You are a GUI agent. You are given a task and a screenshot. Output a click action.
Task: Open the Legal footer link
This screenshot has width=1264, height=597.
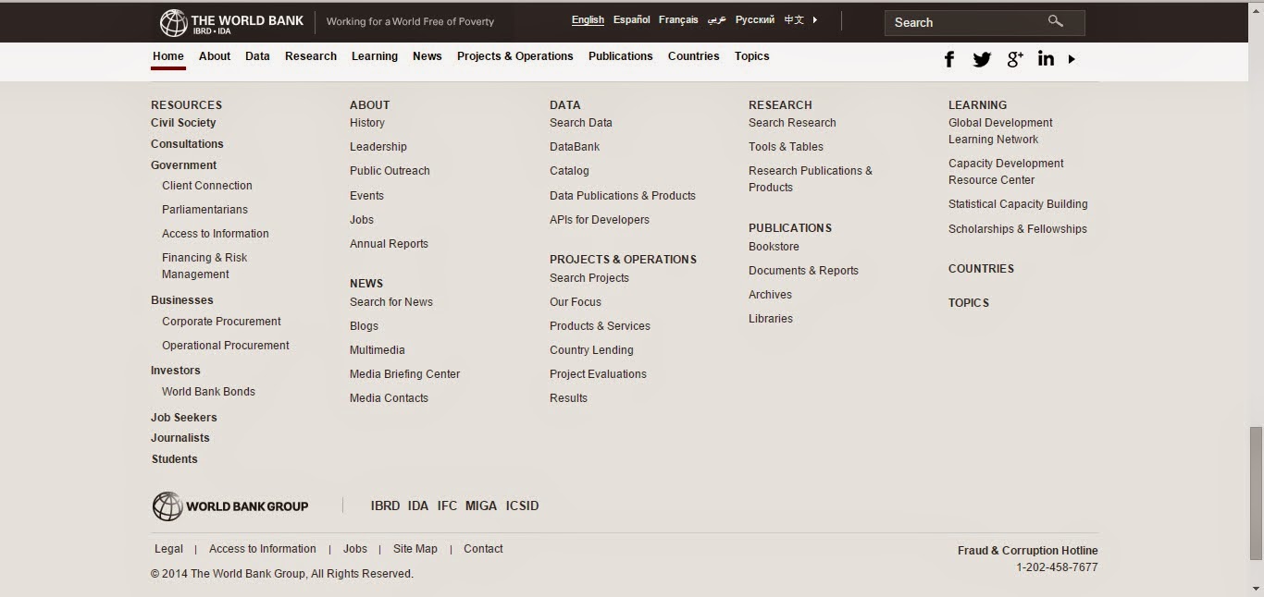[168, 549]
